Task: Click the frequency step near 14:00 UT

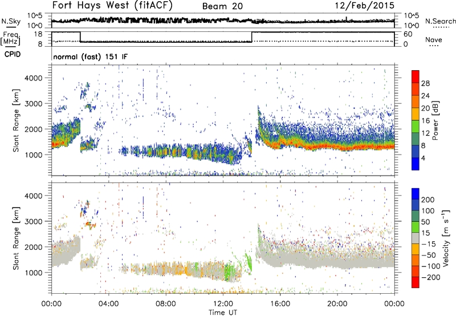Action: click(x=252, y=37)
